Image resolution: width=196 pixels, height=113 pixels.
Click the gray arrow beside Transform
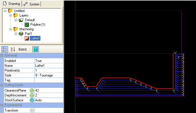click(x=32, y=110)
